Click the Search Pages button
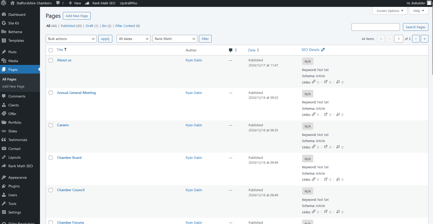This screenshot has width=433, height=224. [416, 27]
